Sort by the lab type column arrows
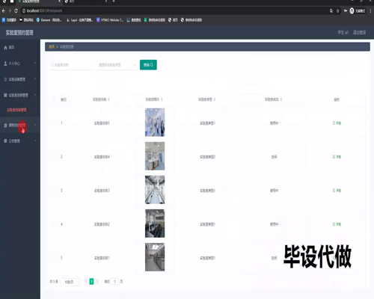374x299 pixels. pyautogui.click(x=215, y=99)
